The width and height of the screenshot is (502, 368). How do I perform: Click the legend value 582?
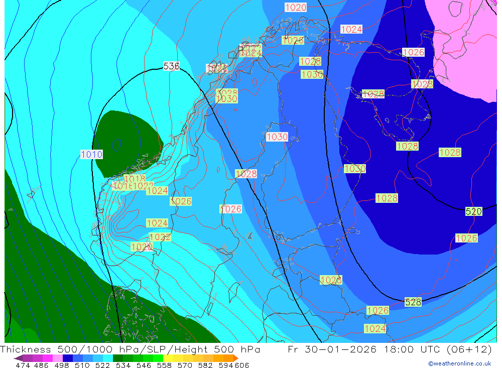(x=205, y=365)
